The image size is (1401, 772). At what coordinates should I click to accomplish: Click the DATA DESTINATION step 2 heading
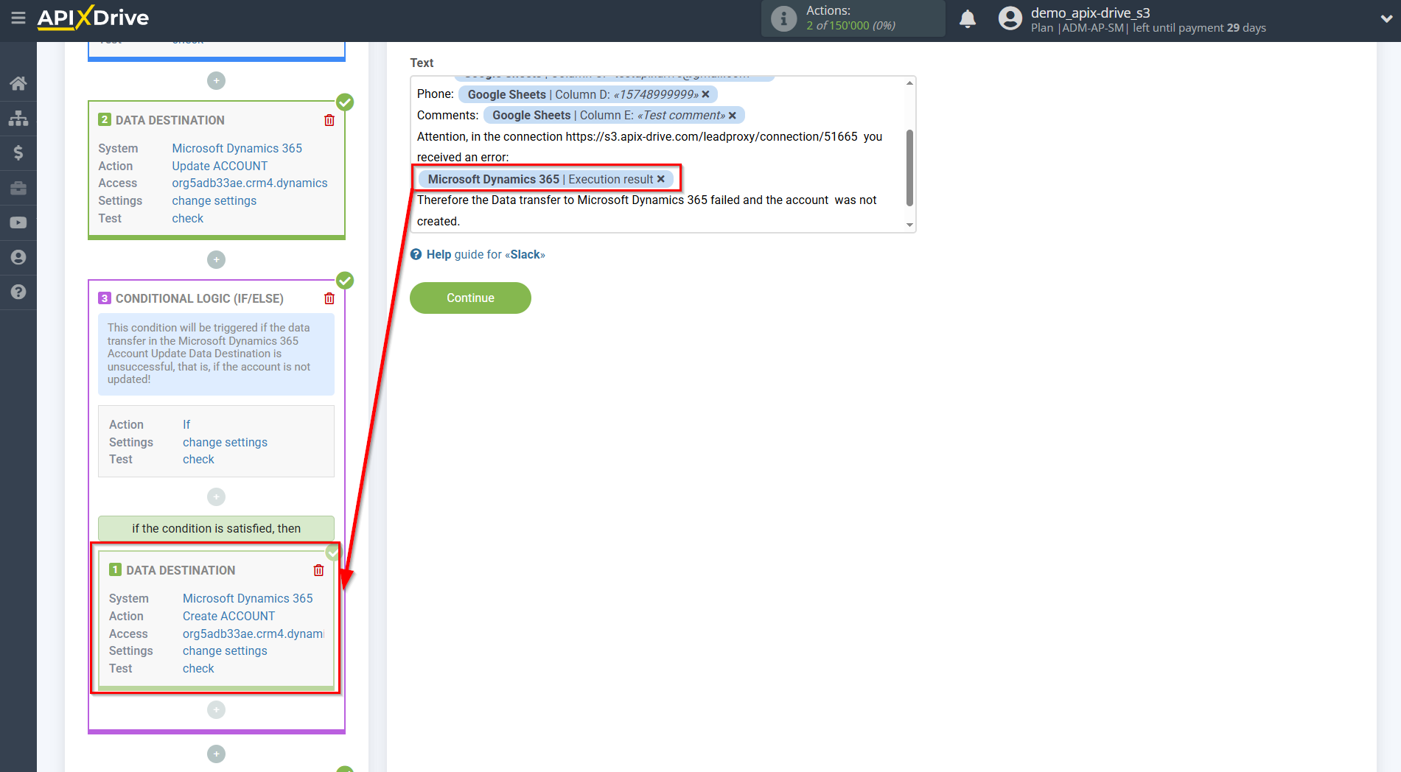(x=170, y=120)
